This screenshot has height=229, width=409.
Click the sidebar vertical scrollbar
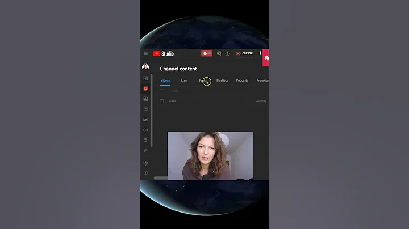pos(152,111)
